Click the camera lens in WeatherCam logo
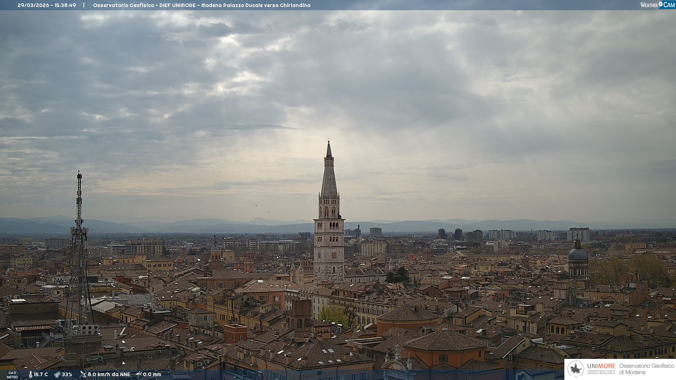The image size is (676, 380). pos(661,4)
